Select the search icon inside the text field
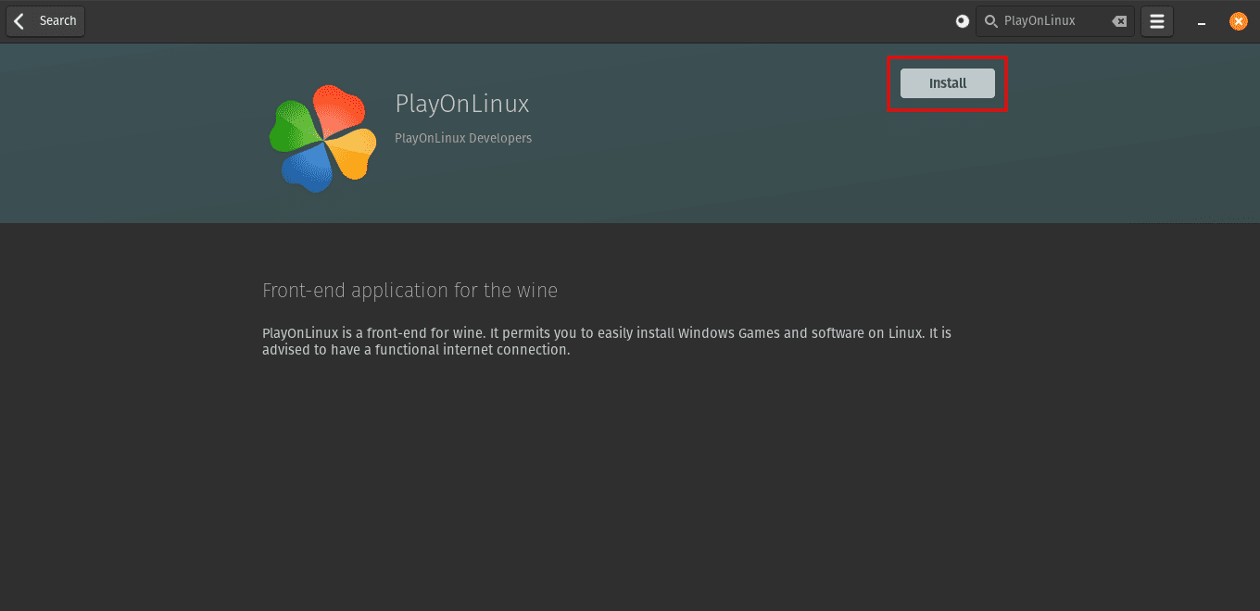The width and height of the screenshot is (1260, 611). (x=990, y=20)
